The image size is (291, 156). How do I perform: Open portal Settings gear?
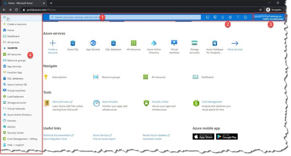[230, 17]
